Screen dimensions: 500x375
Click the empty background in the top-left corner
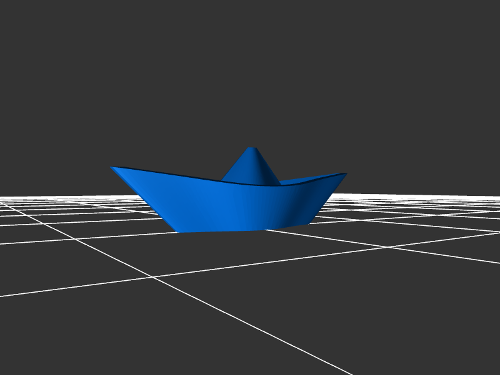25,25
